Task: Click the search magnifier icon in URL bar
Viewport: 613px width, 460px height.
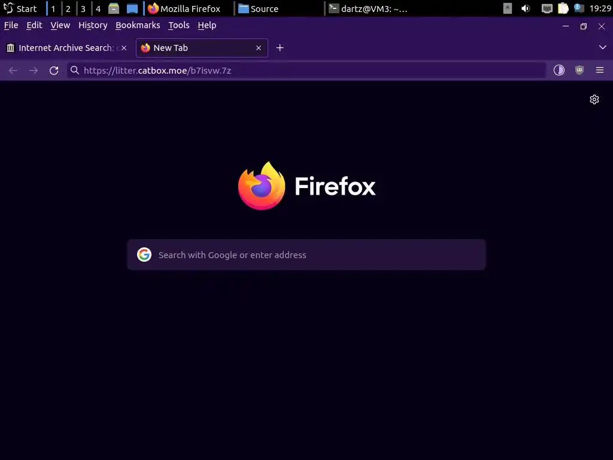Action: click(x=75, y=70)
